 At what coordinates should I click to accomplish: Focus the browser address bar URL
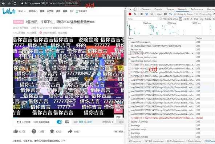52,3
